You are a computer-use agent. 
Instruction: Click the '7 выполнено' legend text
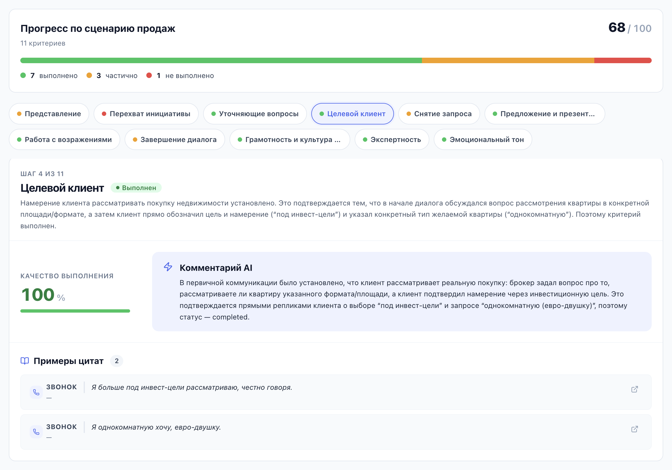click(x=54, y=76)
